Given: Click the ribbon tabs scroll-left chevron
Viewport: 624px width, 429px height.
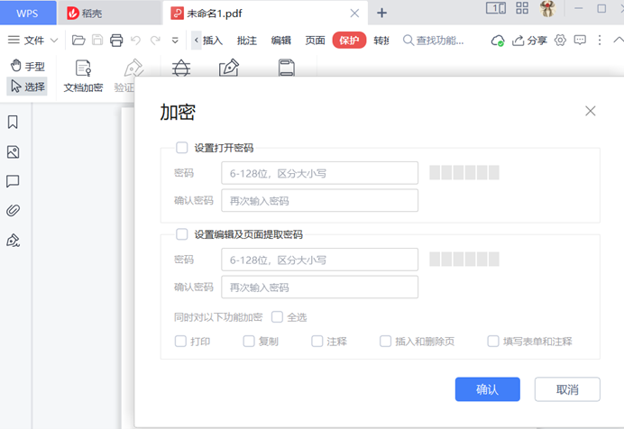Looking at the screenshot, I should pos(197,41).
